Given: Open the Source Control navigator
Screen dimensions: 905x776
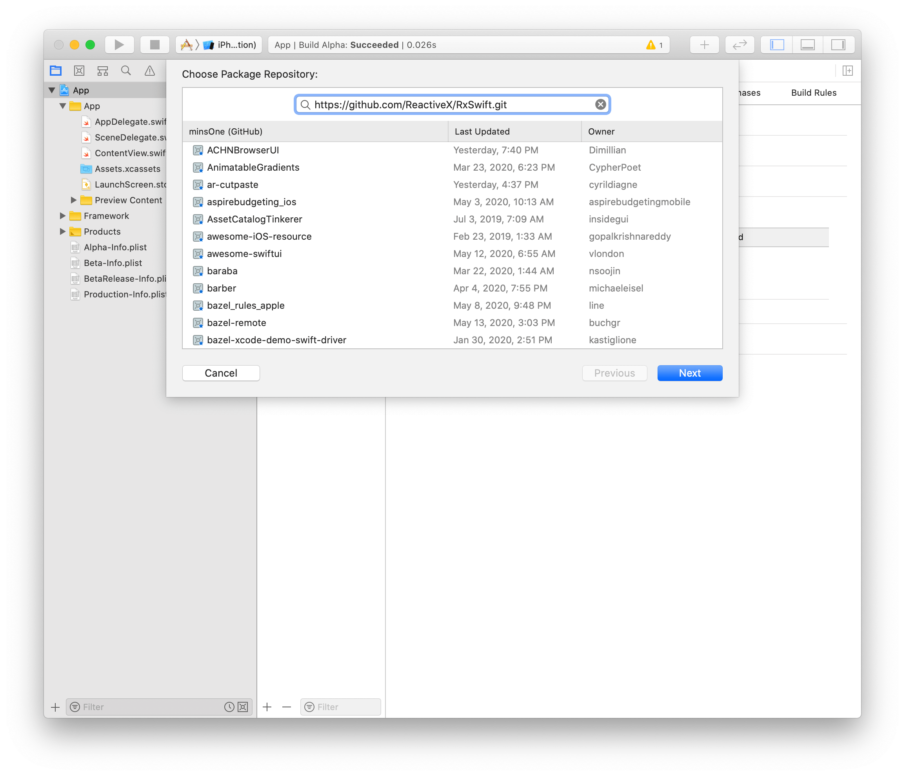Looking at the screenshot, I should coord(79,70).
